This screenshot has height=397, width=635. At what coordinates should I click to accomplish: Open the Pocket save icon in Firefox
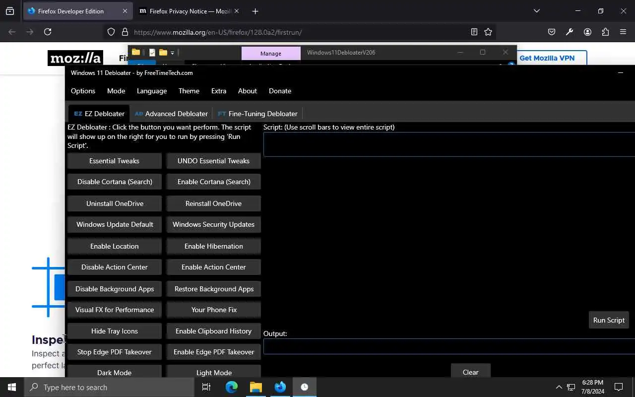click(x=552, y=32)
